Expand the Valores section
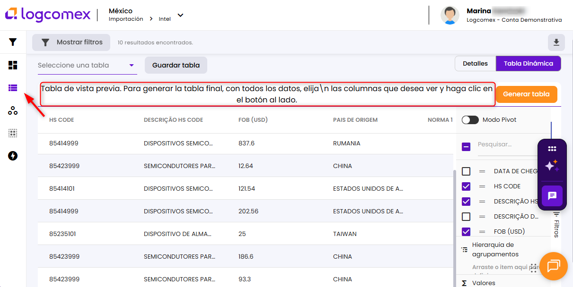573x287 pixels. 484,283
